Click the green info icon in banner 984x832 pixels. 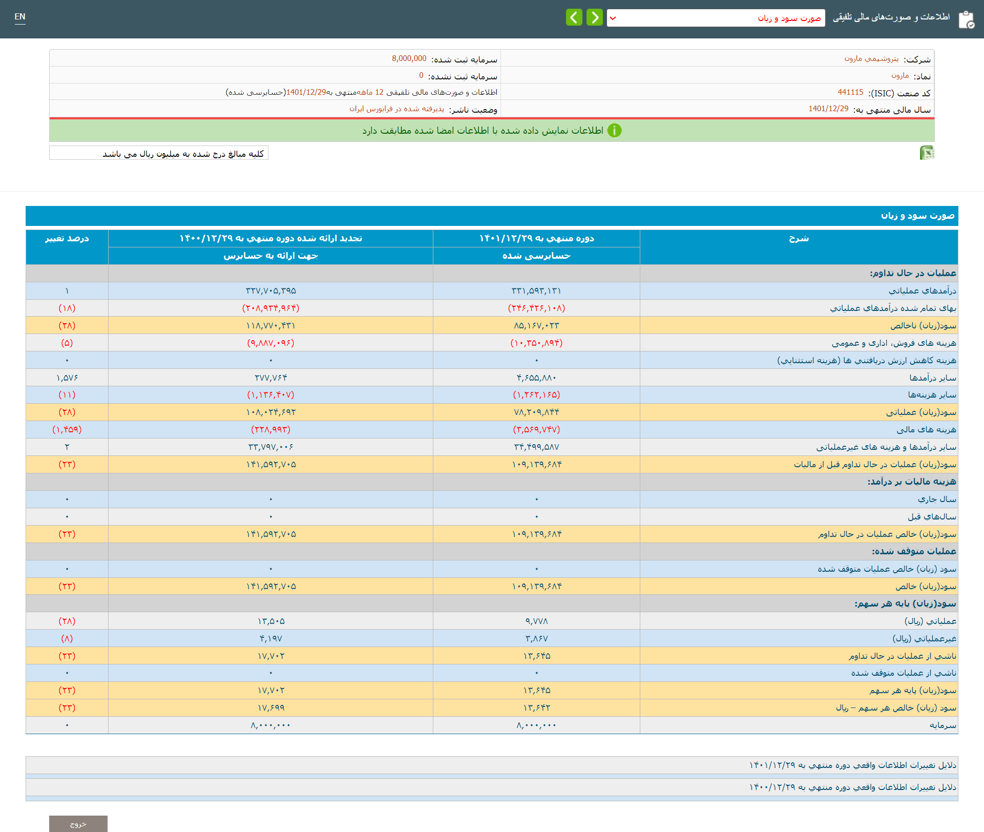614,131
